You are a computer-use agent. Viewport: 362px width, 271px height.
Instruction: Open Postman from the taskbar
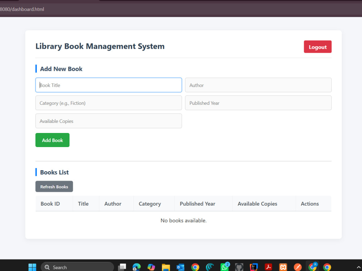tap(298, 267)
